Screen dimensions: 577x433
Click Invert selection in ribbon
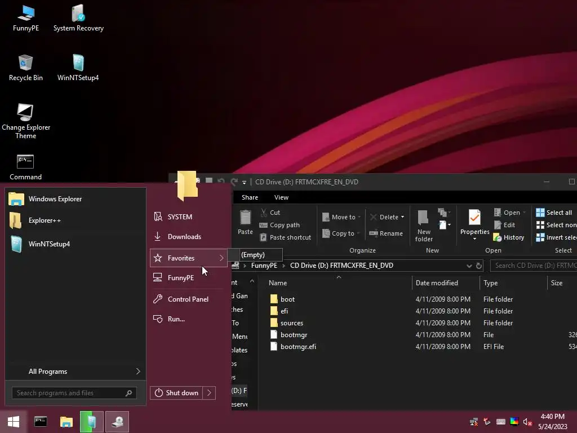(556, 237)
